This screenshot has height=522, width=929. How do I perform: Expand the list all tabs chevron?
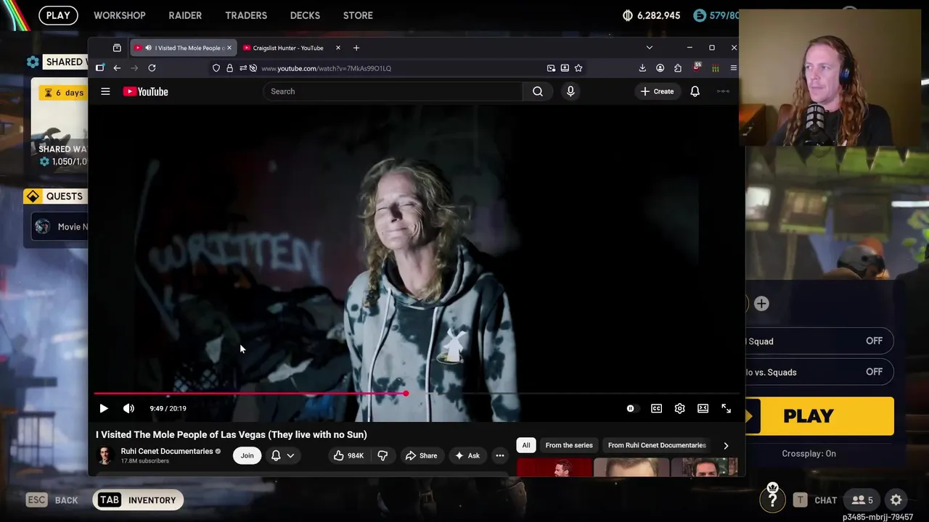click(x=649, y=48)
